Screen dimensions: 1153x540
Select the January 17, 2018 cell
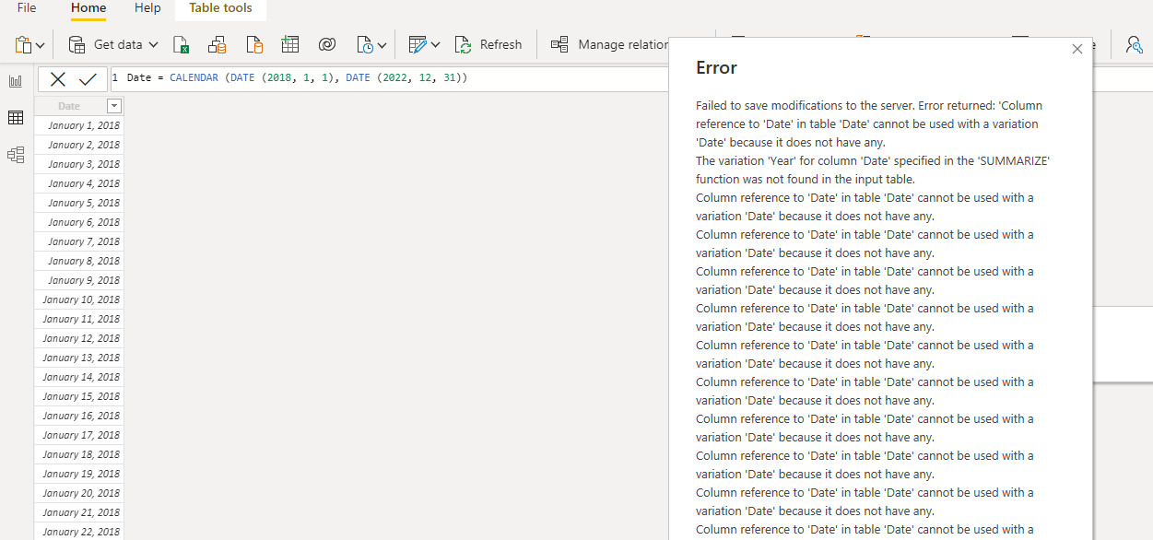(79, 435)
